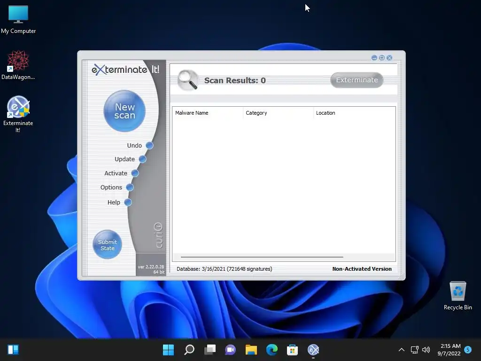The height and width of the screenshot is (361, 481).
Task: Click the grayed Exterminate button
Action: click(357, 80)
